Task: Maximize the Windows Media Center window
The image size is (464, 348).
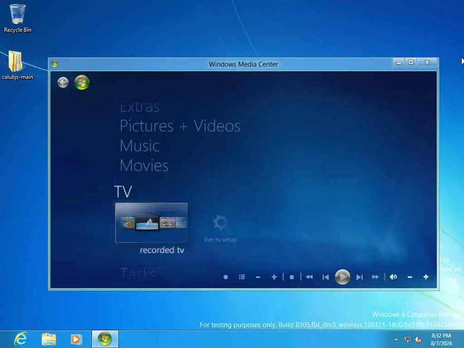Action: tap(411, 63)
